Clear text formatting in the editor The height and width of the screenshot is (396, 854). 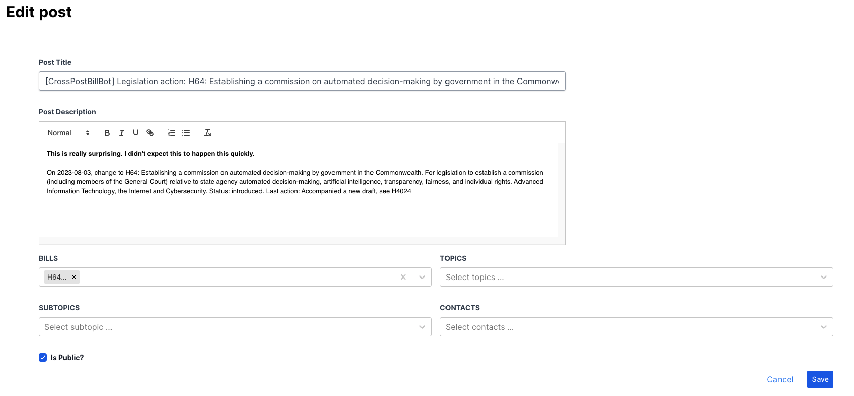click(208, 133)
